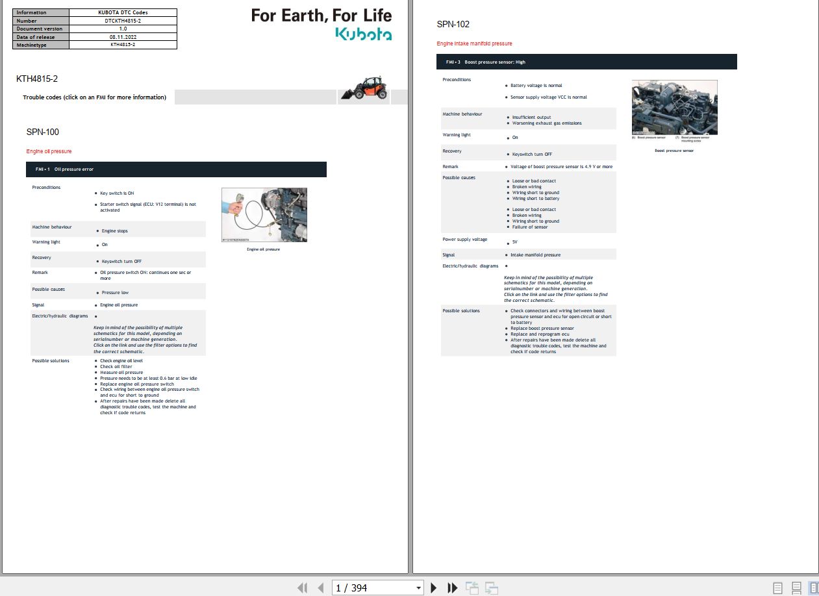The width and height of the screenshot is (819, 596).
Task: Click the KTH4815-2 heading
Action: 37,79
